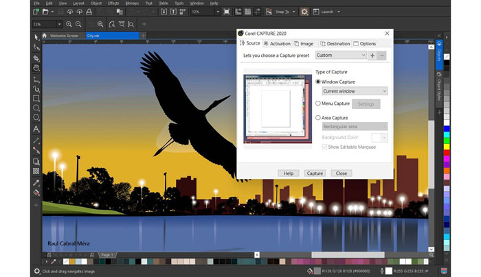481x277 pixels.
Task: Select the Text tool in the toolbox
Action: pyautogui.click(x=36, y=129)
